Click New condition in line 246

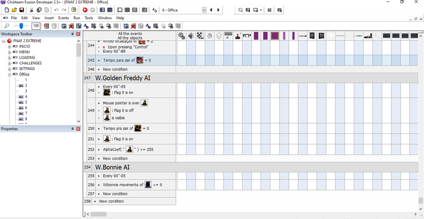point(115,69)
